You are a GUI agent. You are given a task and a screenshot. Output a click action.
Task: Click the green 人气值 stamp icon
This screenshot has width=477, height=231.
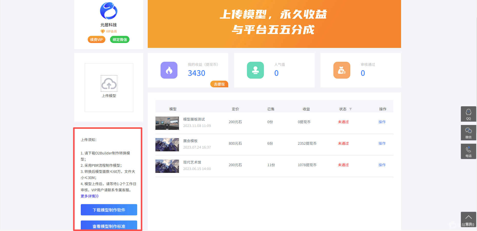click(x=255, y=70)
